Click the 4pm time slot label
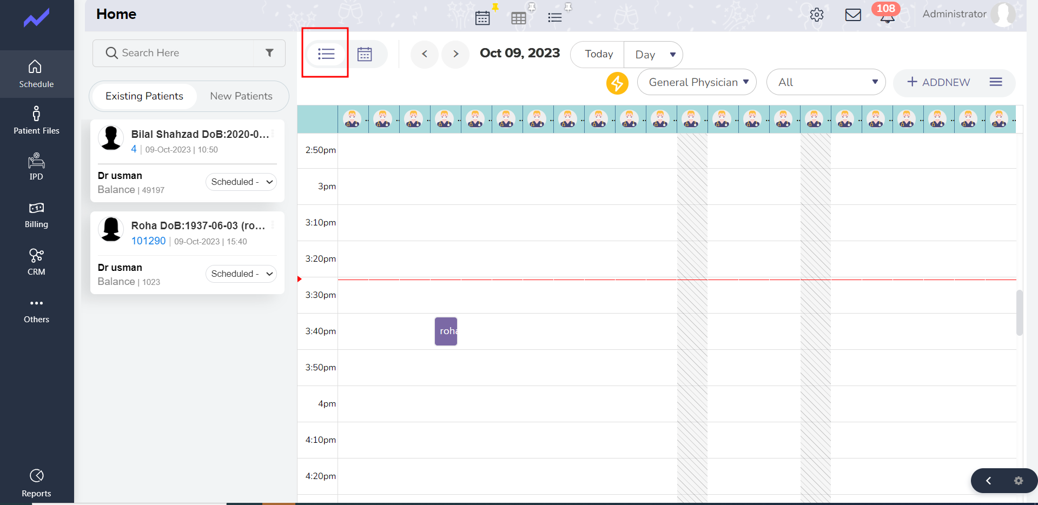 click(327, 404)
